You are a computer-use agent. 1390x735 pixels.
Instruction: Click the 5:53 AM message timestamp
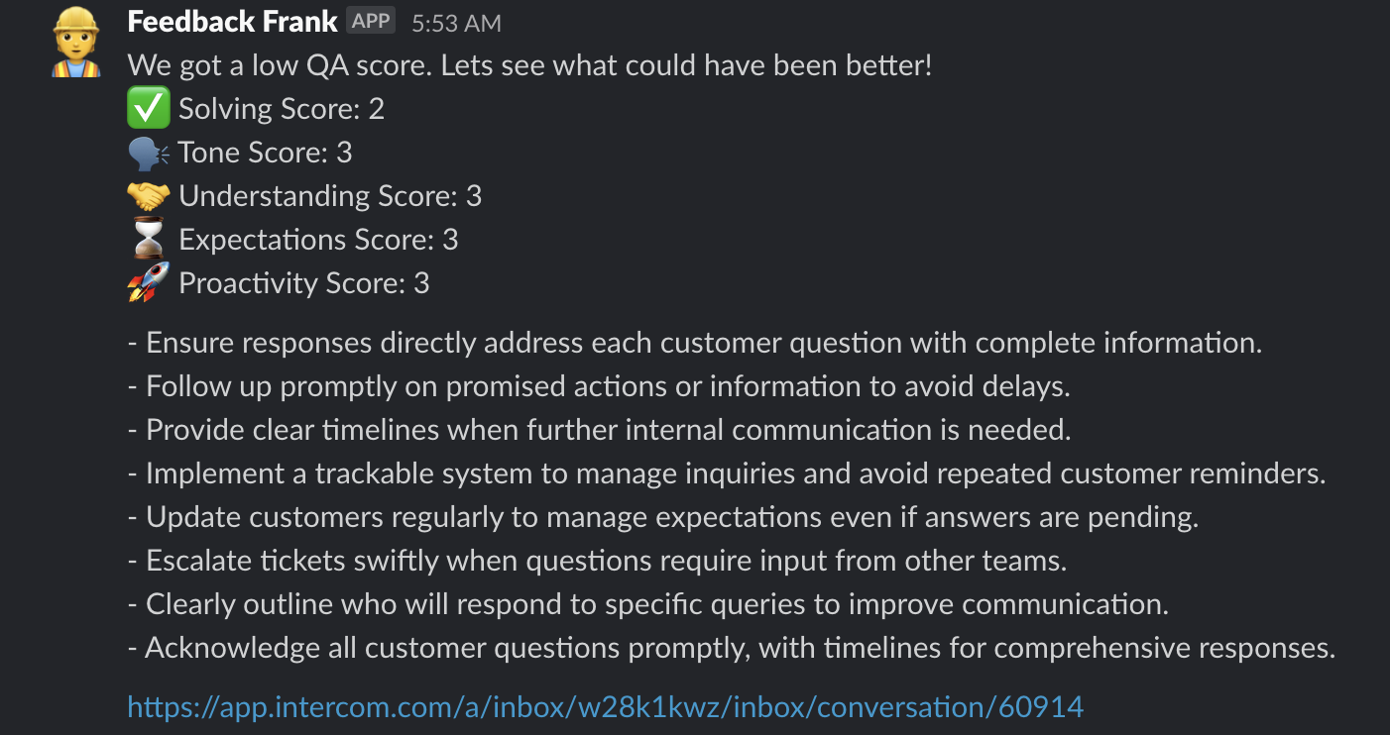(x=456, y=22)
